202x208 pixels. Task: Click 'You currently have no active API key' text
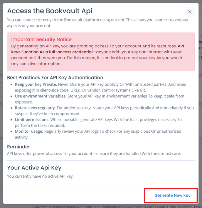point(40,176)
